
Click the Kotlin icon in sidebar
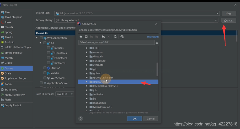(2, 84)
